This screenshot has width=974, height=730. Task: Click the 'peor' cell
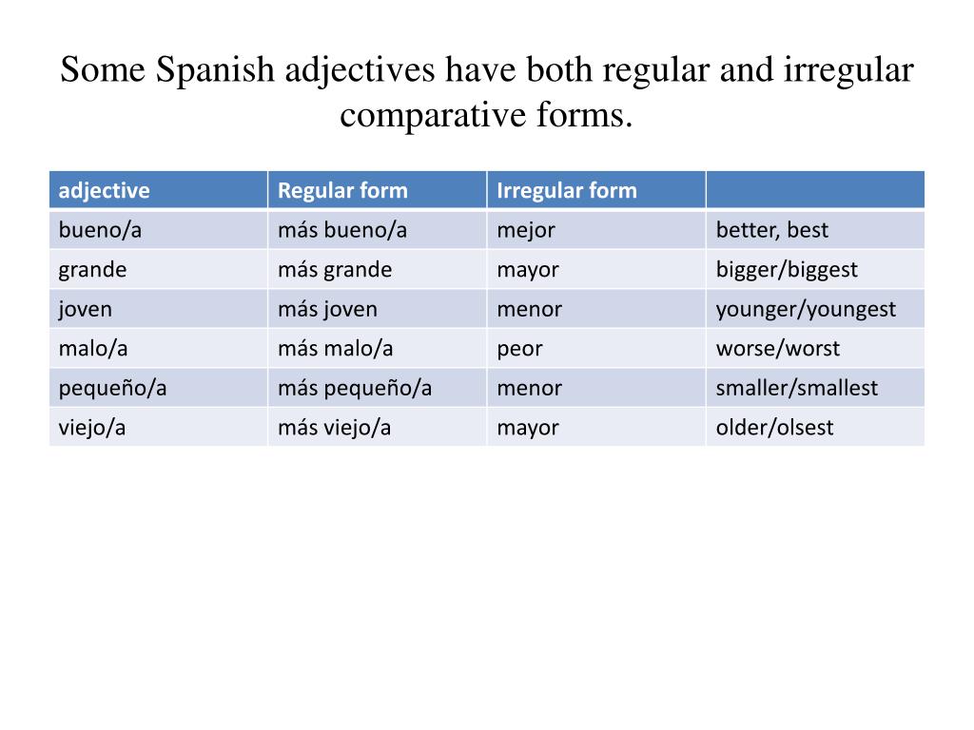click(596, 348)
